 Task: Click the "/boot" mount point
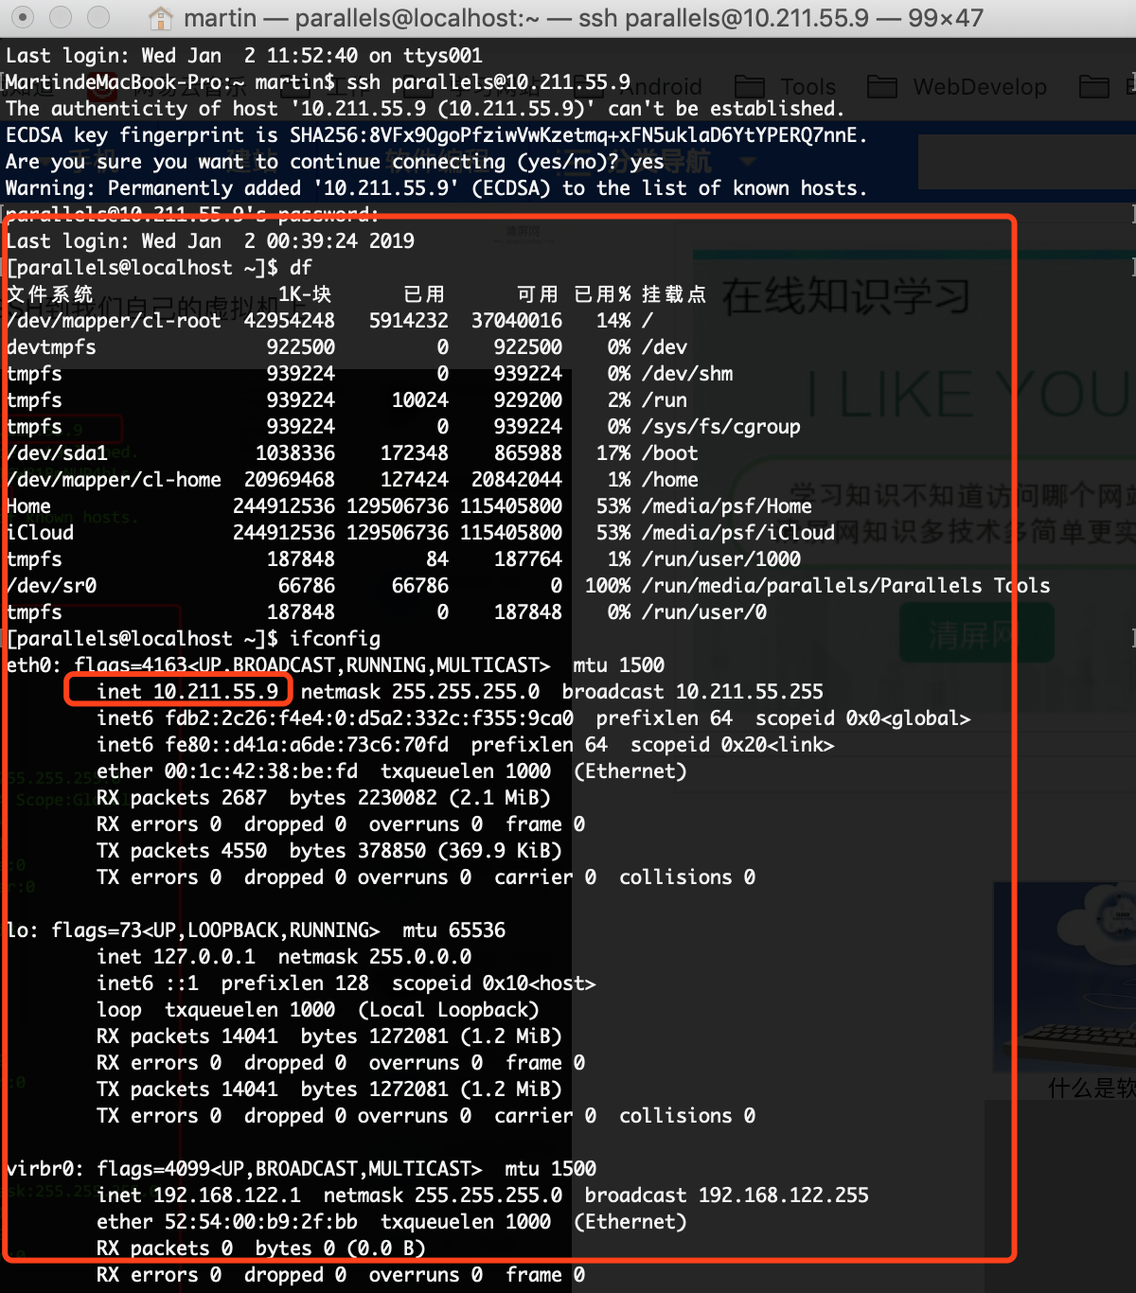pyautogui.click(x=670, y=453)
